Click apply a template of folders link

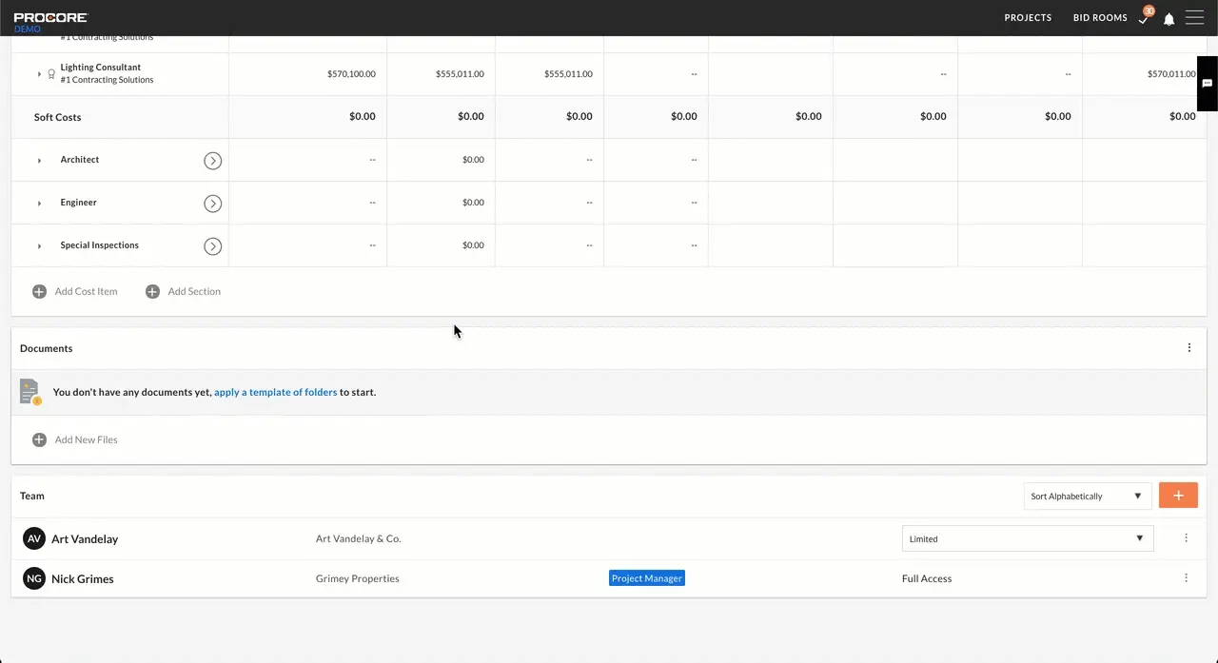coord(275,392)
